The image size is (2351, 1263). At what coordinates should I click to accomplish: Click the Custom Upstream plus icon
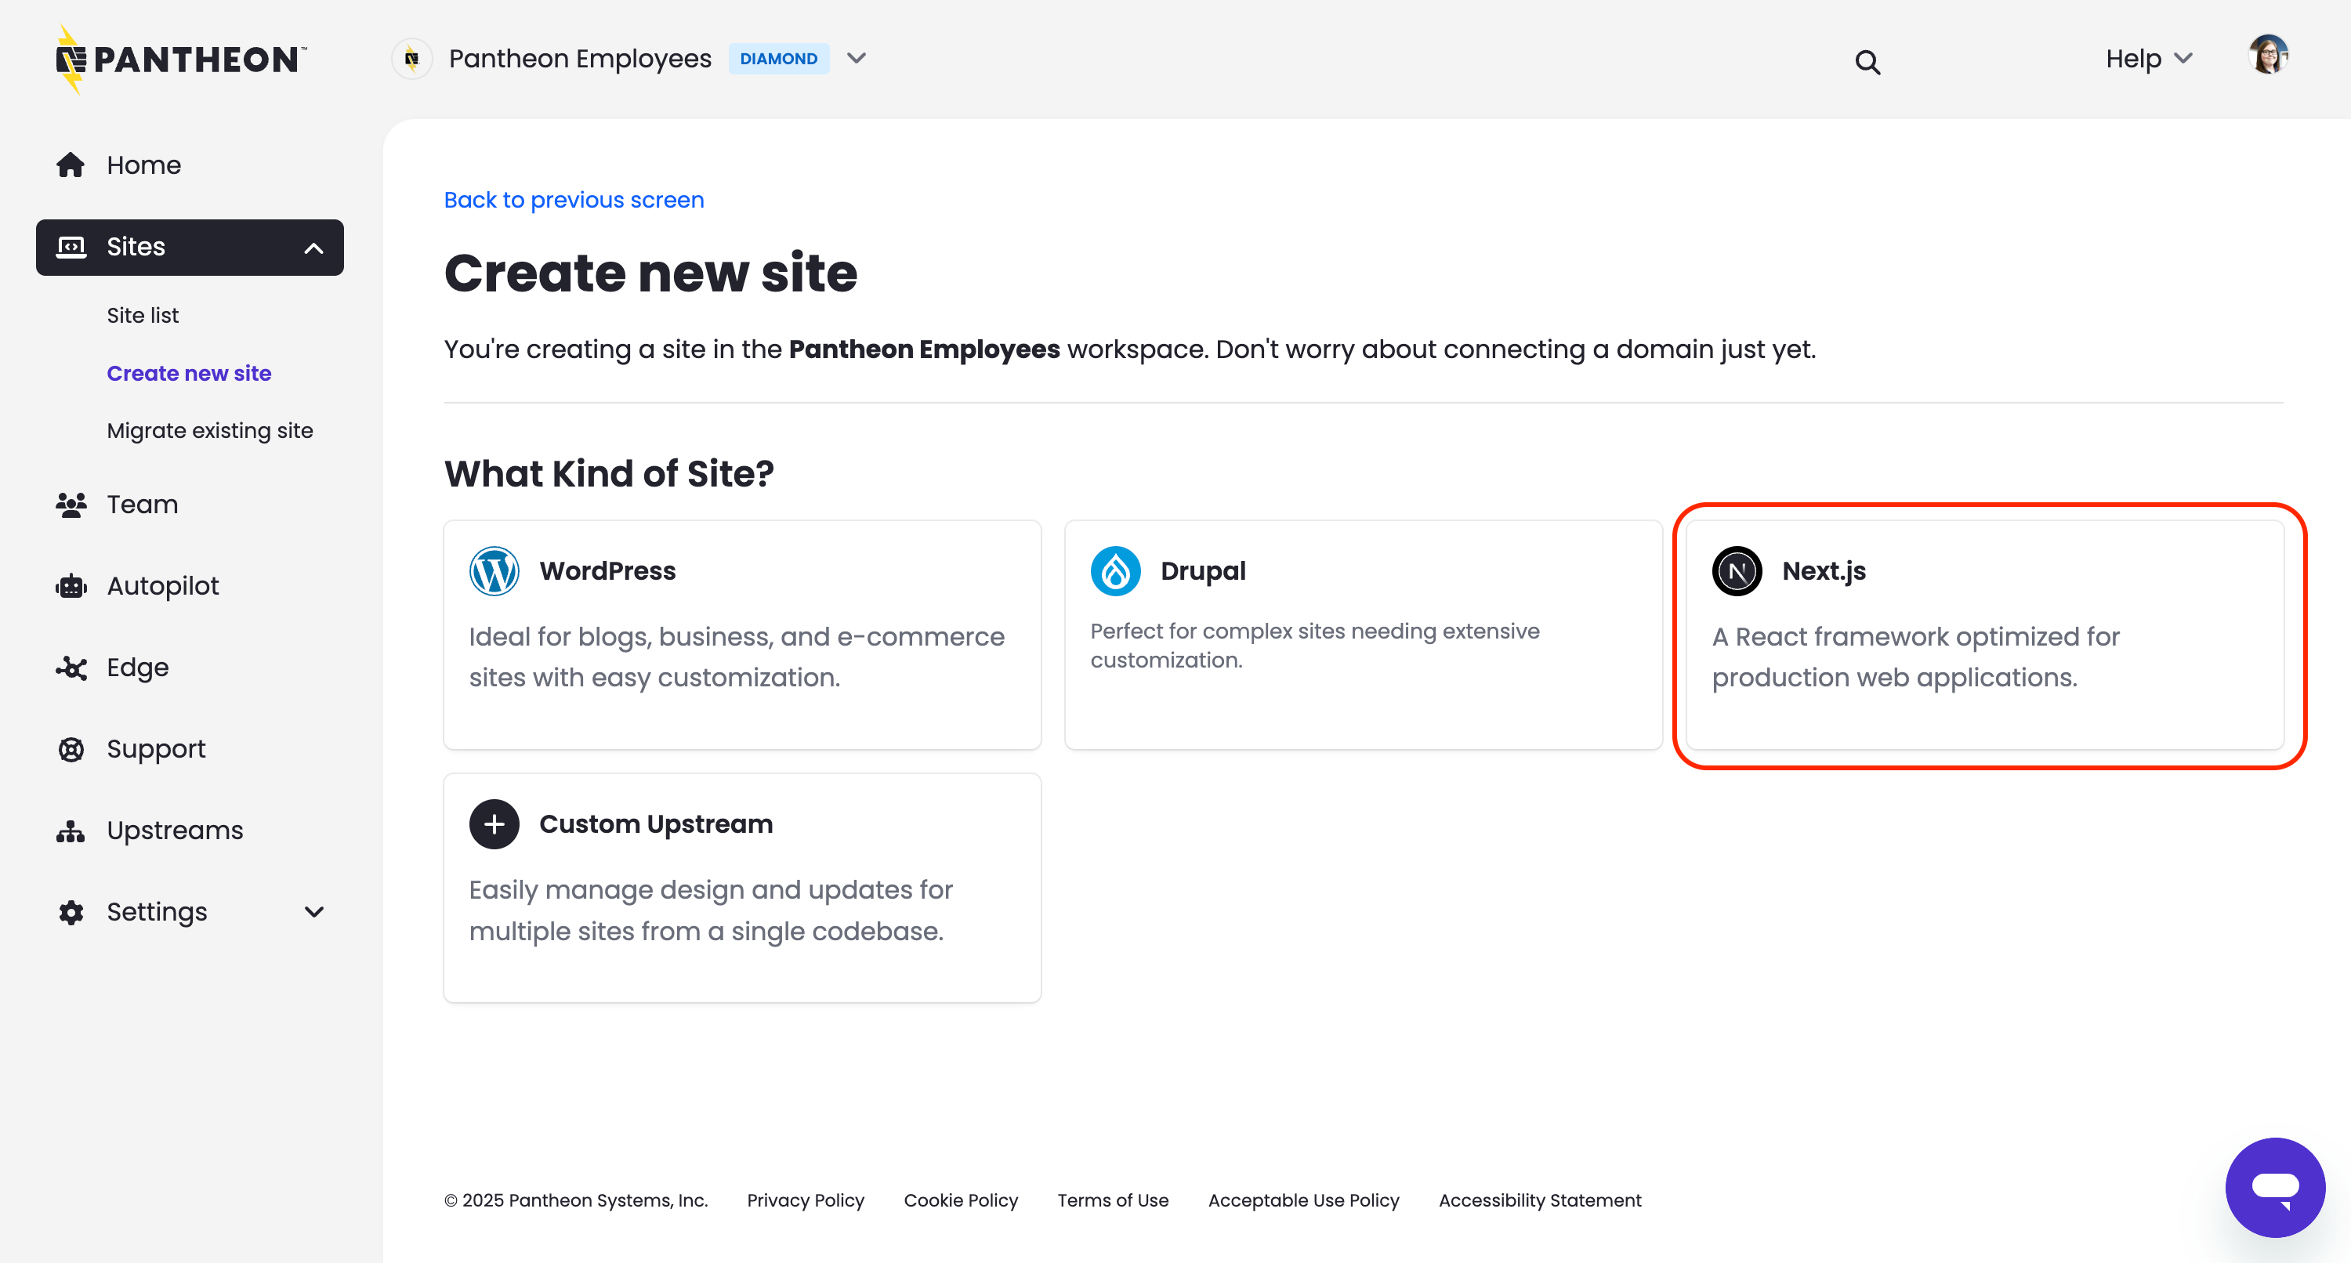point(494,823)
